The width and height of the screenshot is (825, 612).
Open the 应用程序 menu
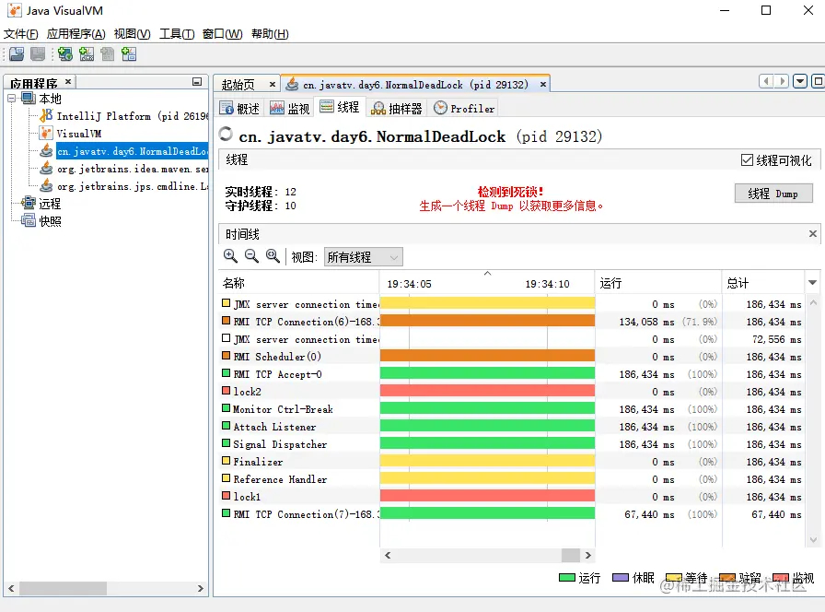click(76, 34)
